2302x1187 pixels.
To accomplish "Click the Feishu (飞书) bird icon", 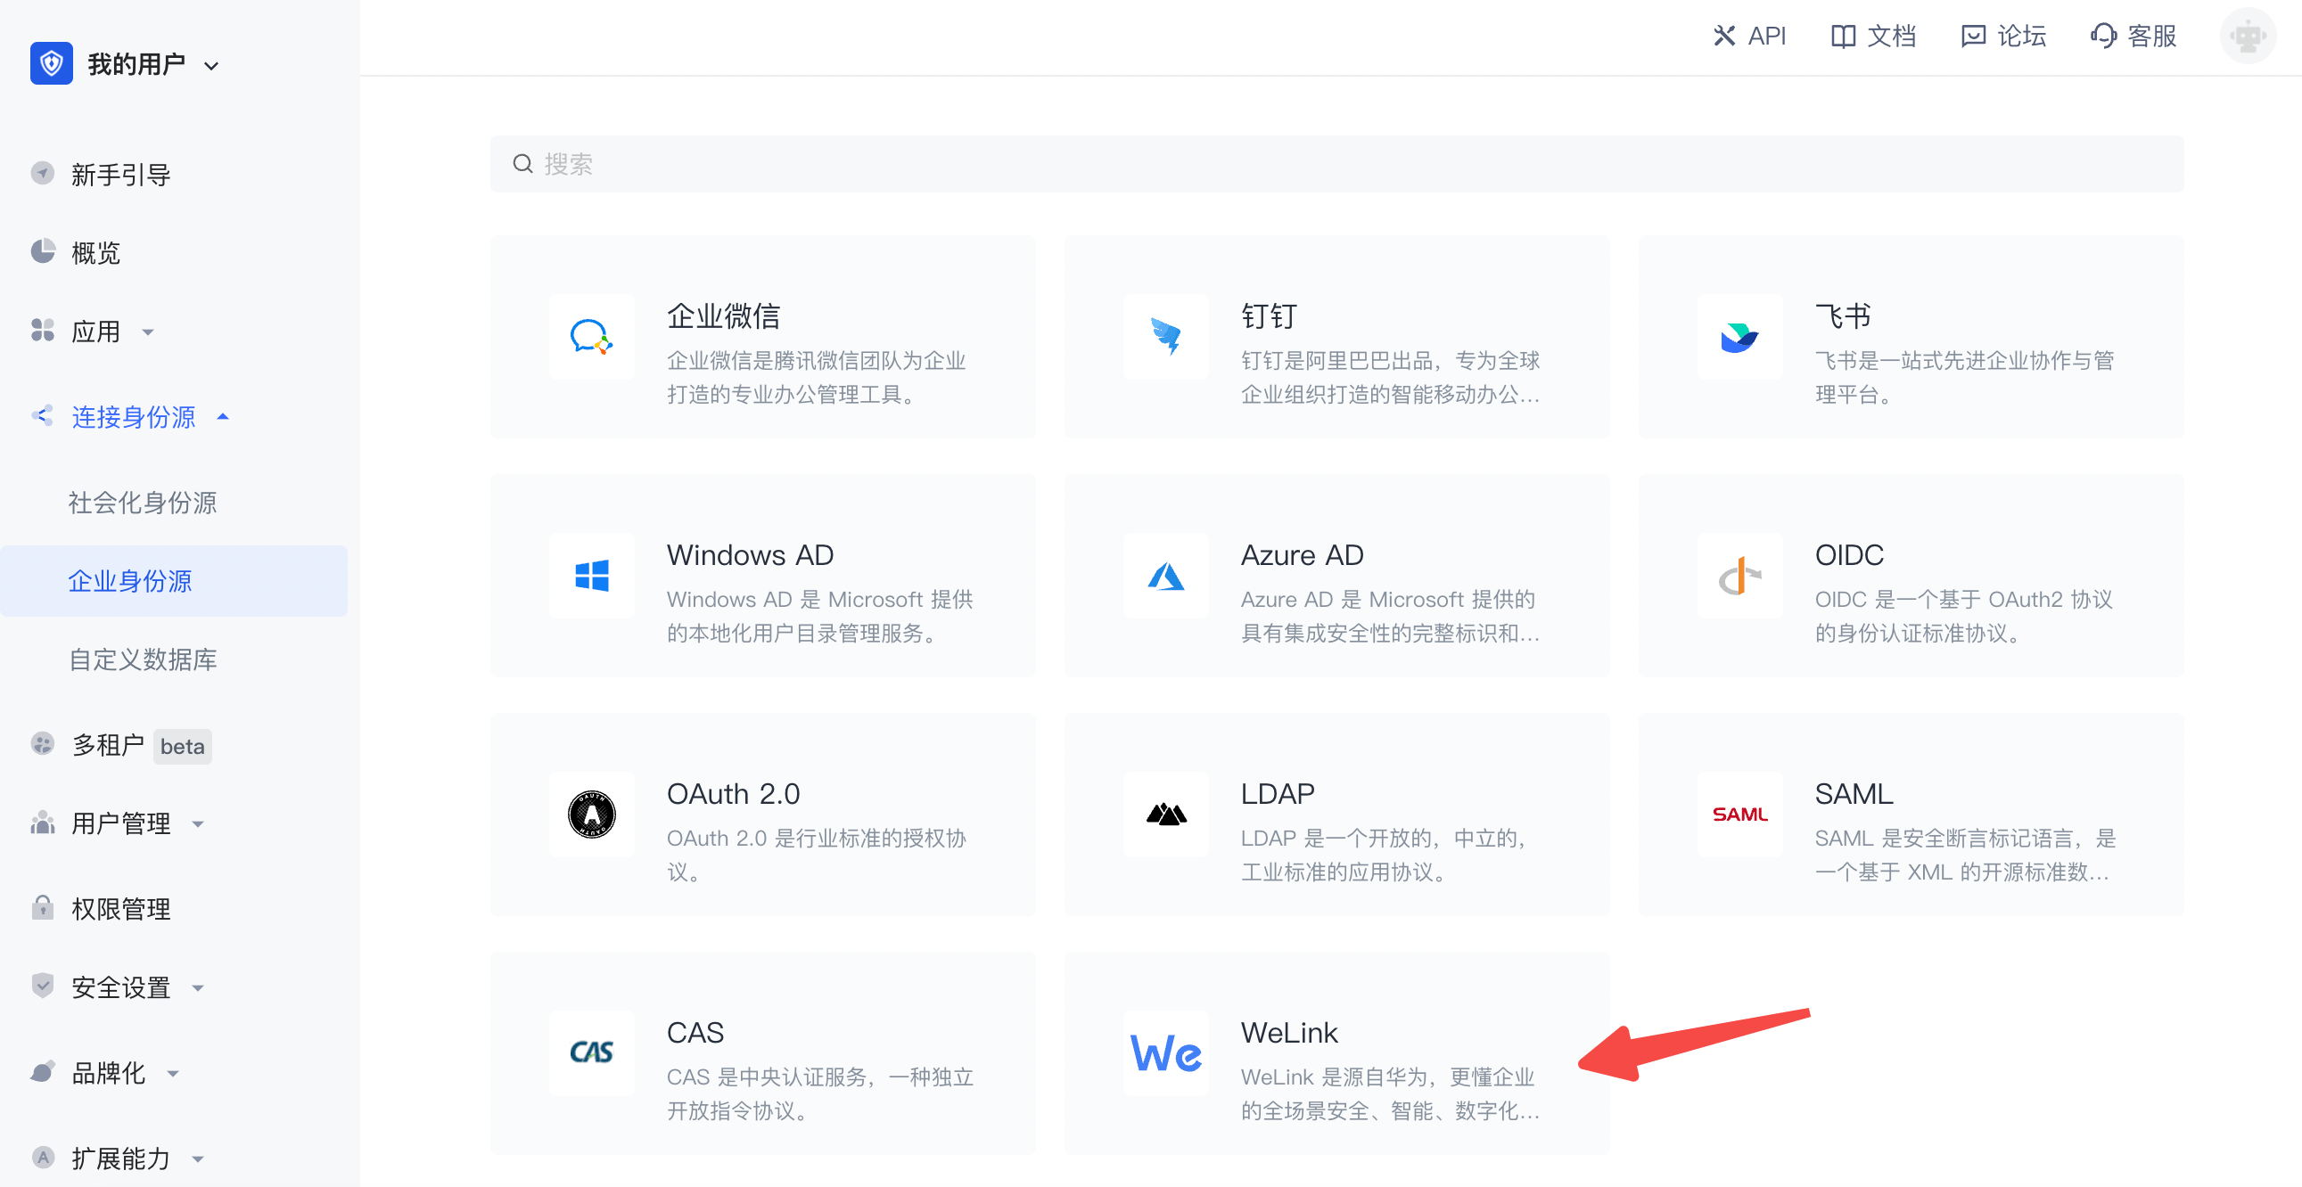I will [1739, 338].
